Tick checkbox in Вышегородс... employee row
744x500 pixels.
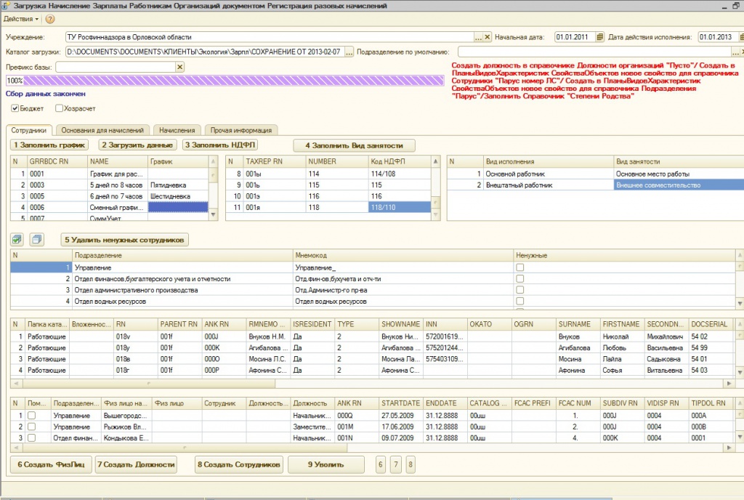[x=31, y=415]
